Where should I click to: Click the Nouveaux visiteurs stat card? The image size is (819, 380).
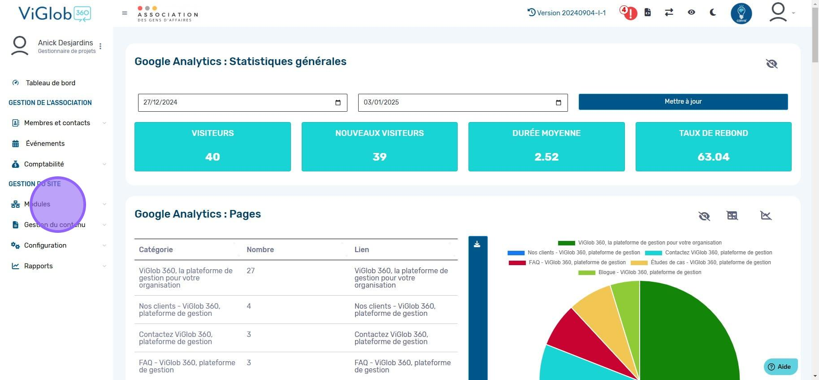(x=380, y=146)
